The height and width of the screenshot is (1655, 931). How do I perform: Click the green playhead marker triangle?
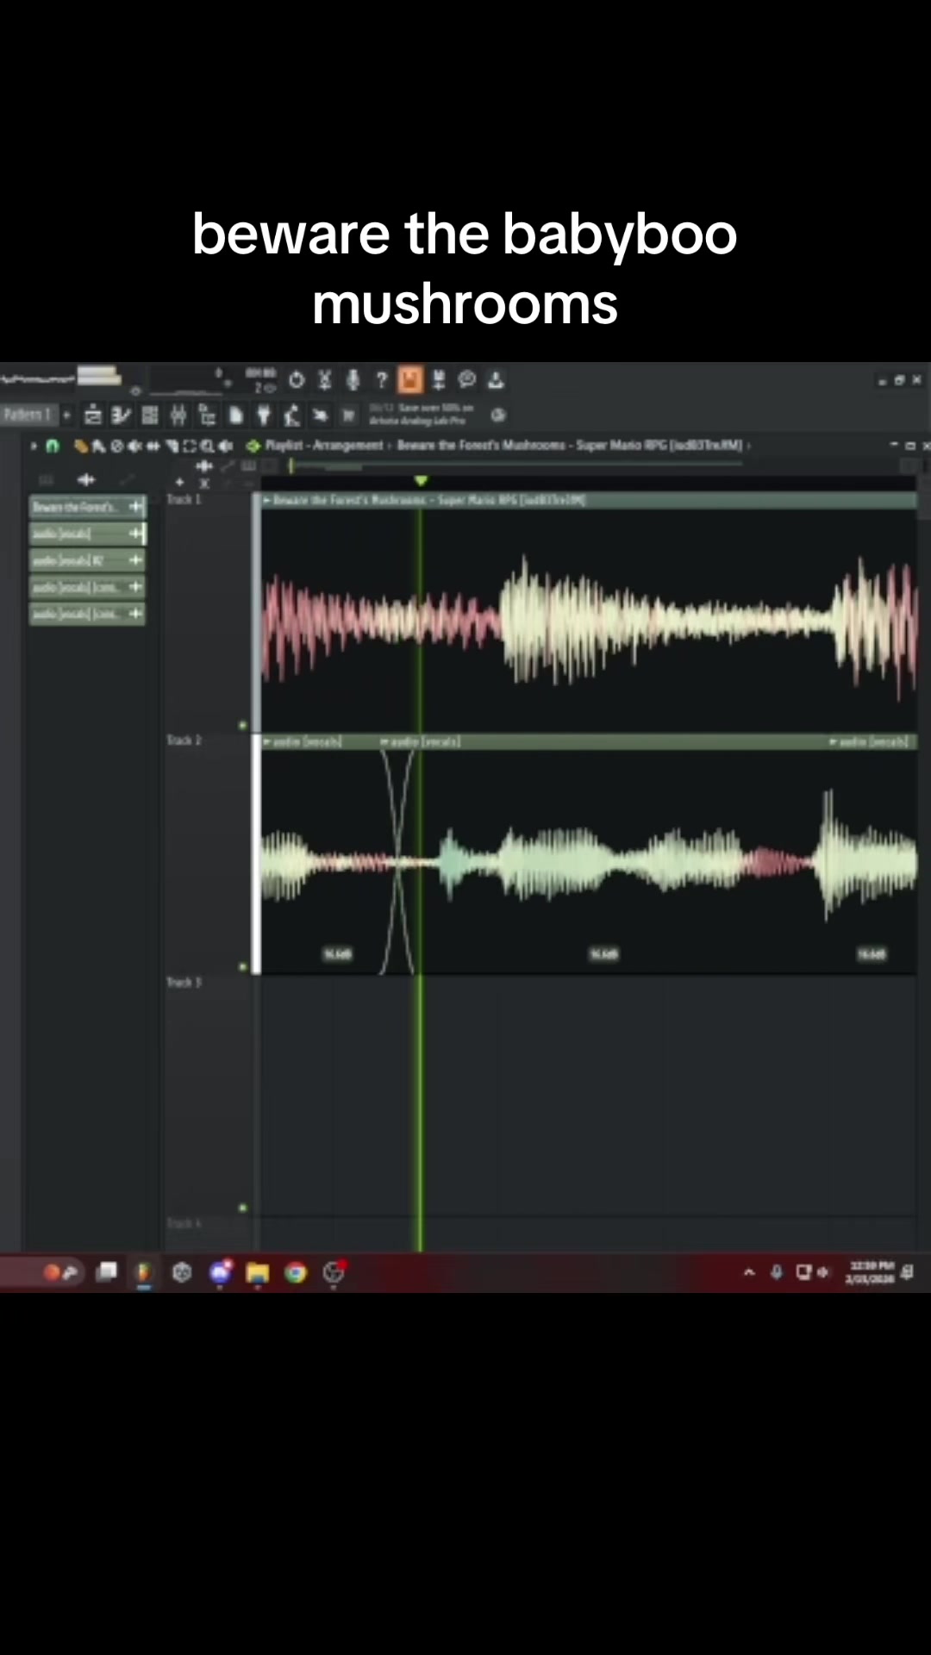tap(421, 481)
